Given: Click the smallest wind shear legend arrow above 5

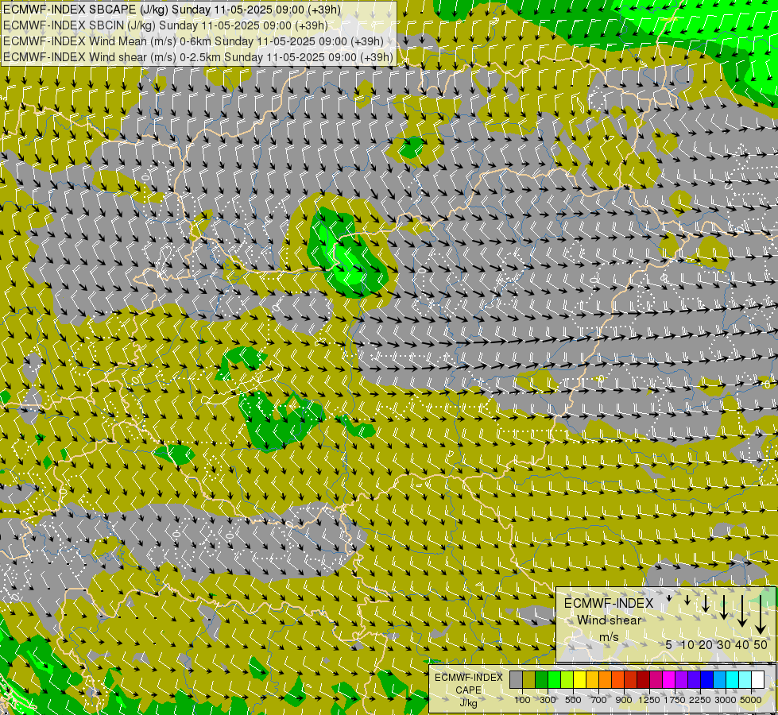Looking at the screenshot, I should [x=669, y=598].
